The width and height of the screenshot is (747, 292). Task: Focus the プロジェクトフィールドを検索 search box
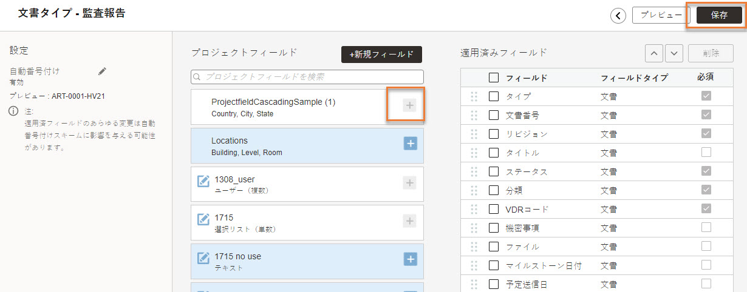point(307,77)
